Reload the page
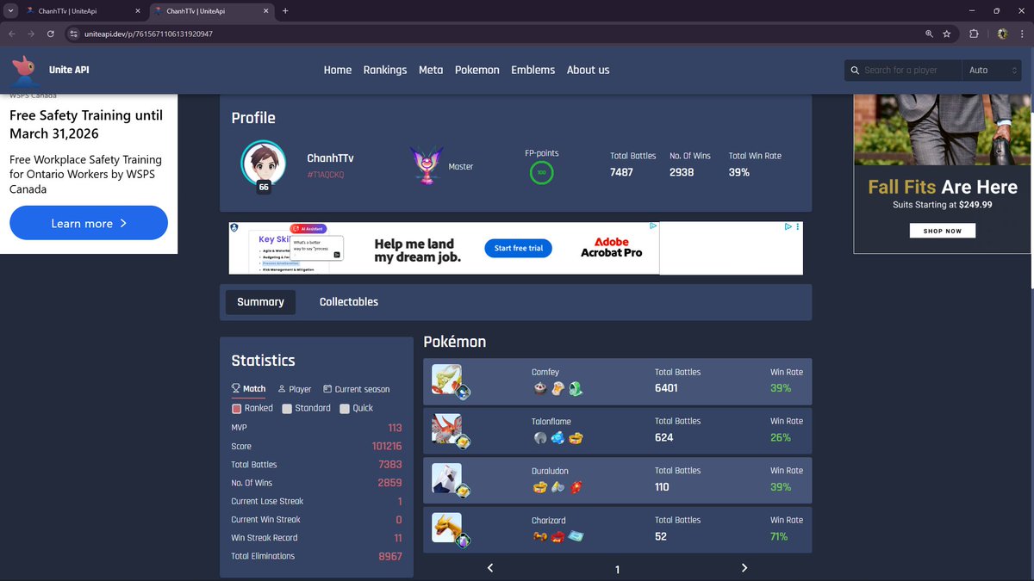 click(x=51, y=34)
